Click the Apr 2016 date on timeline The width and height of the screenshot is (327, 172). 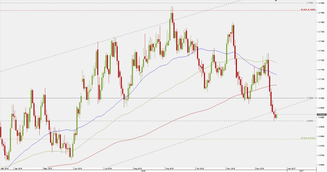tap(18, 168)
